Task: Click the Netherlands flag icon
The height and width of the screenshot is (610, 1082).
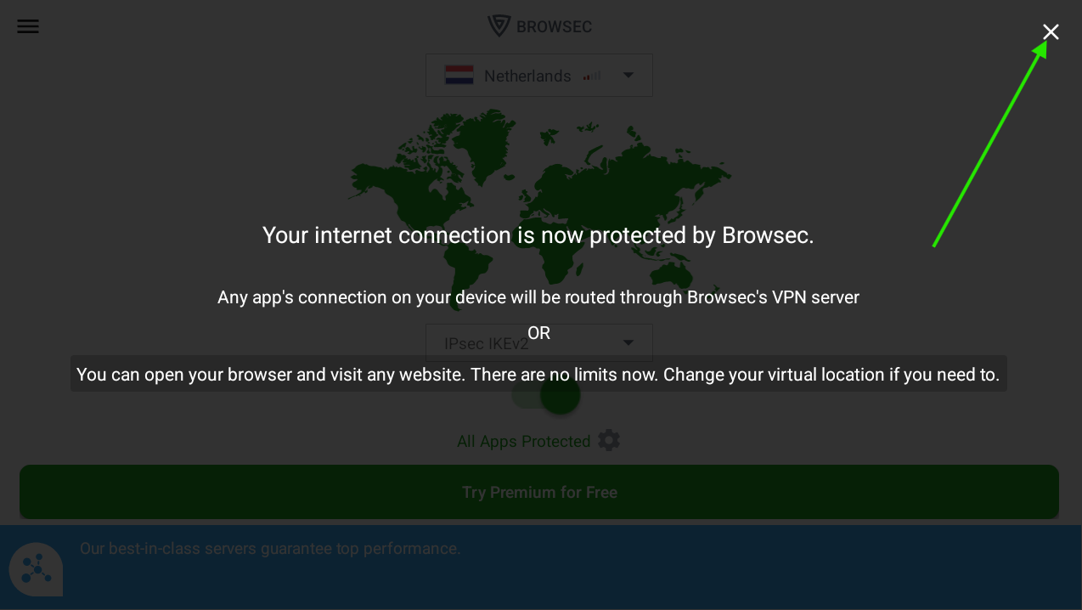Action: 459,76
